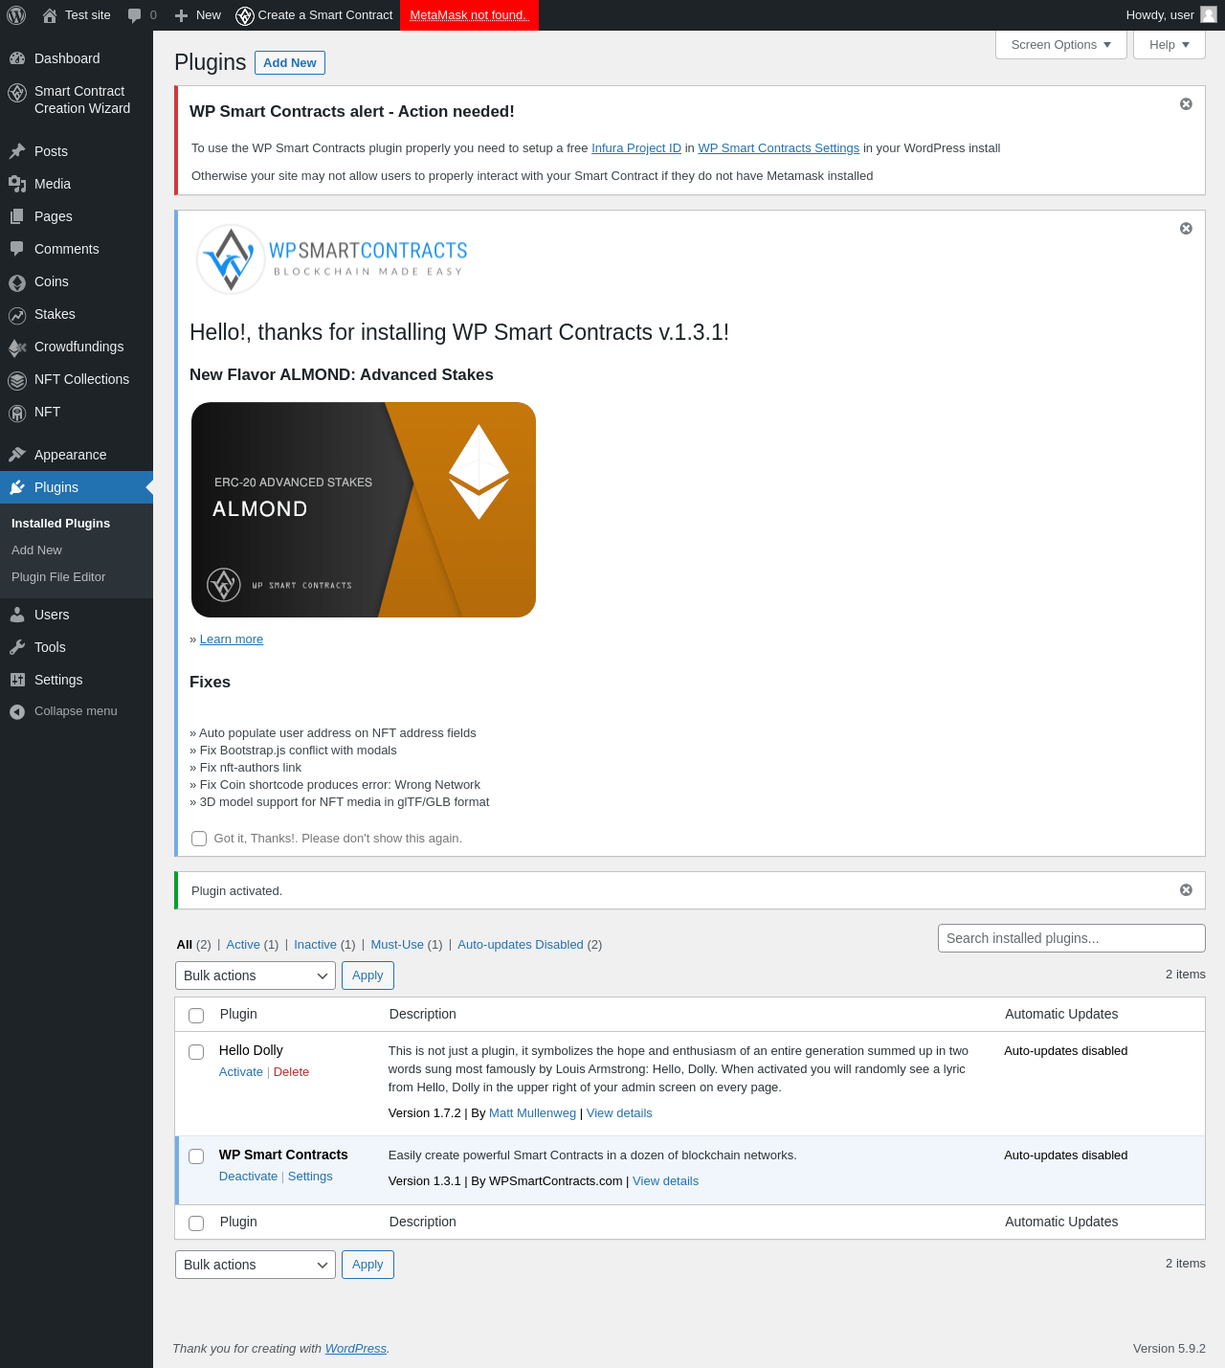The width and height of the screenshot is (1225, 1368).
Task: Expand the Help panel
Action: point(1169,45)
